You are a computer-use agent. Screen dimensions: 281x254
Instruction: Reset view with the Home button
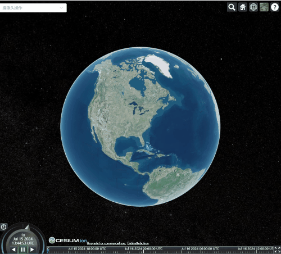(x=243, y=7)
